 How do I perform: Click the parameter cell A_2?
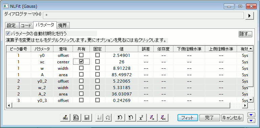[x=42, y=94]
